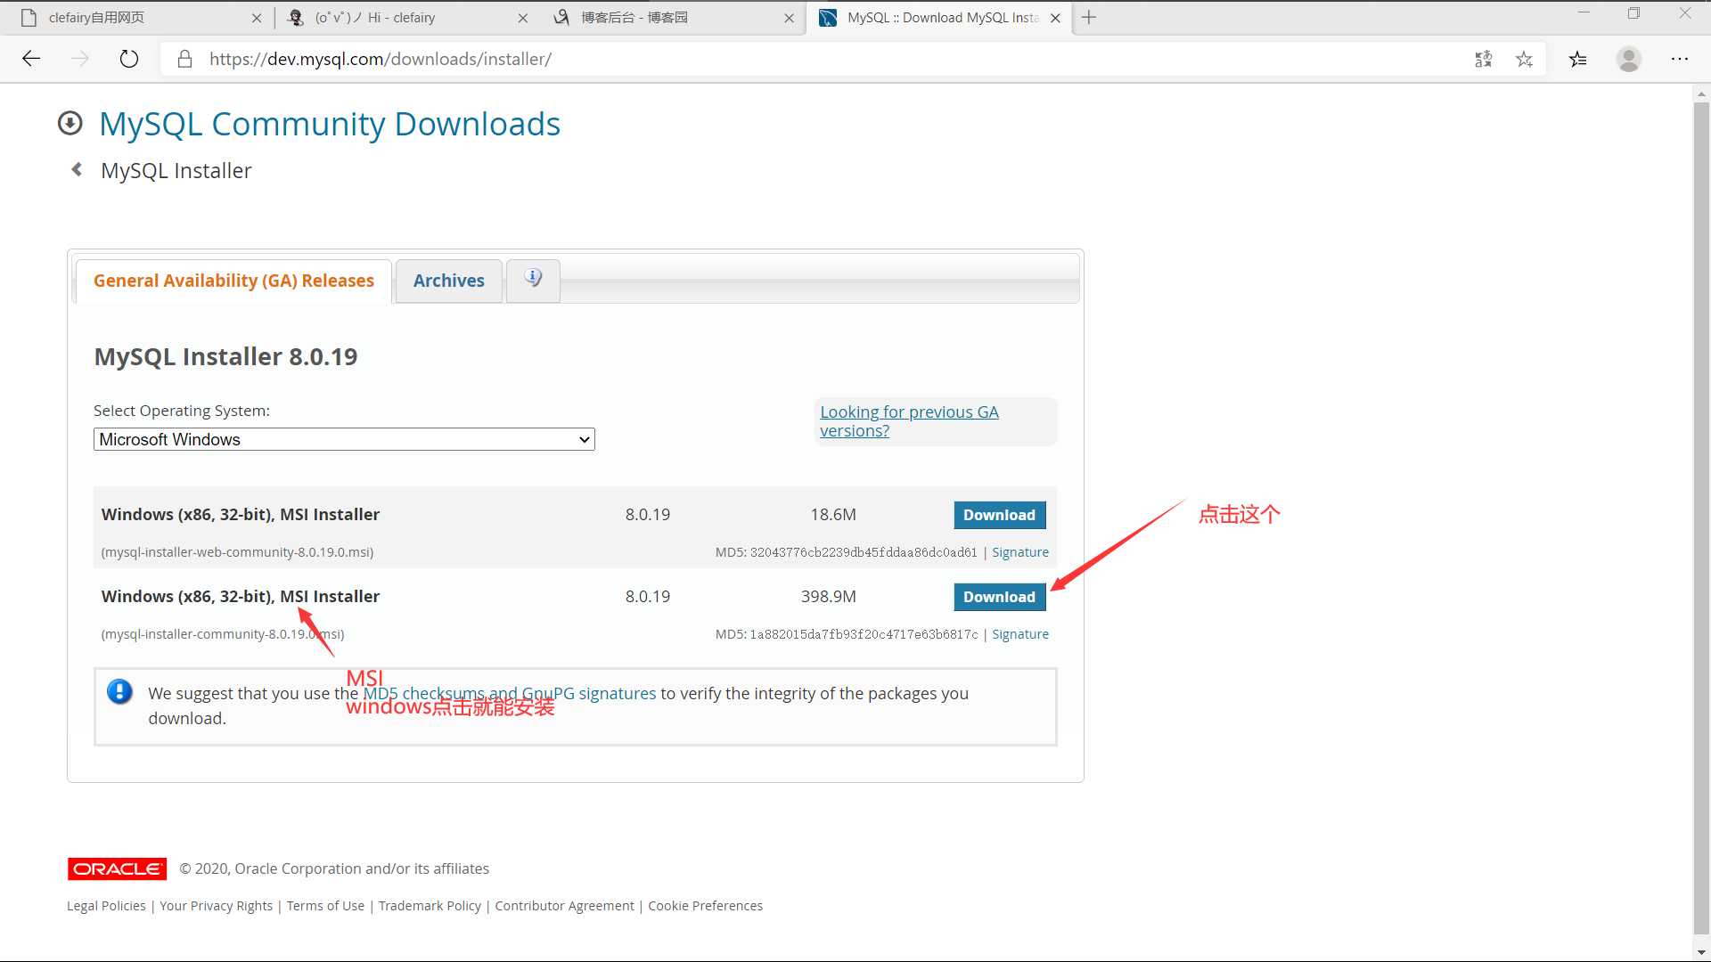Click the browser refresh icon
This screenshot has width=1711, height=962.
coord(129,59)
